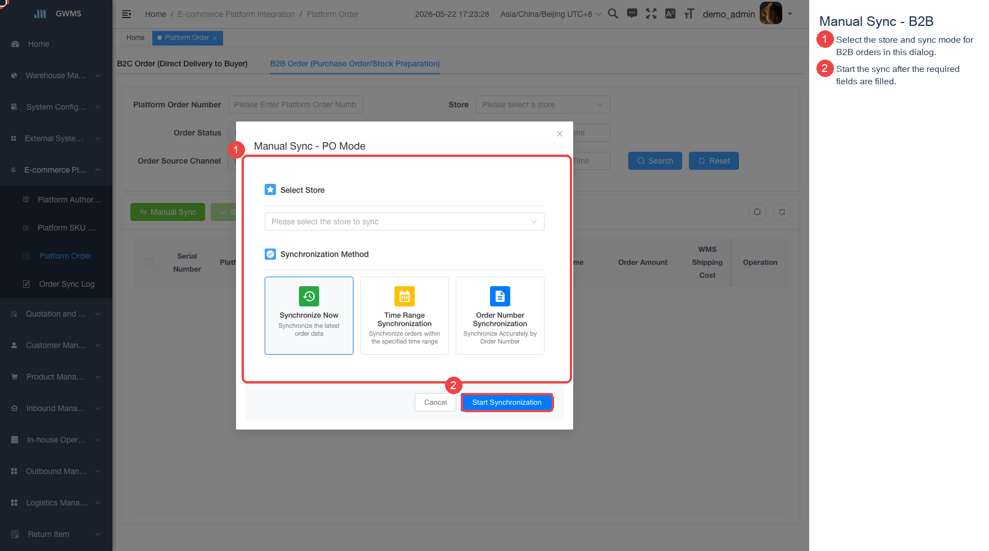The height and width of the screenshot is (551, 989).
Task: Click the GWMS logo icon
Action: pos(40,13)
